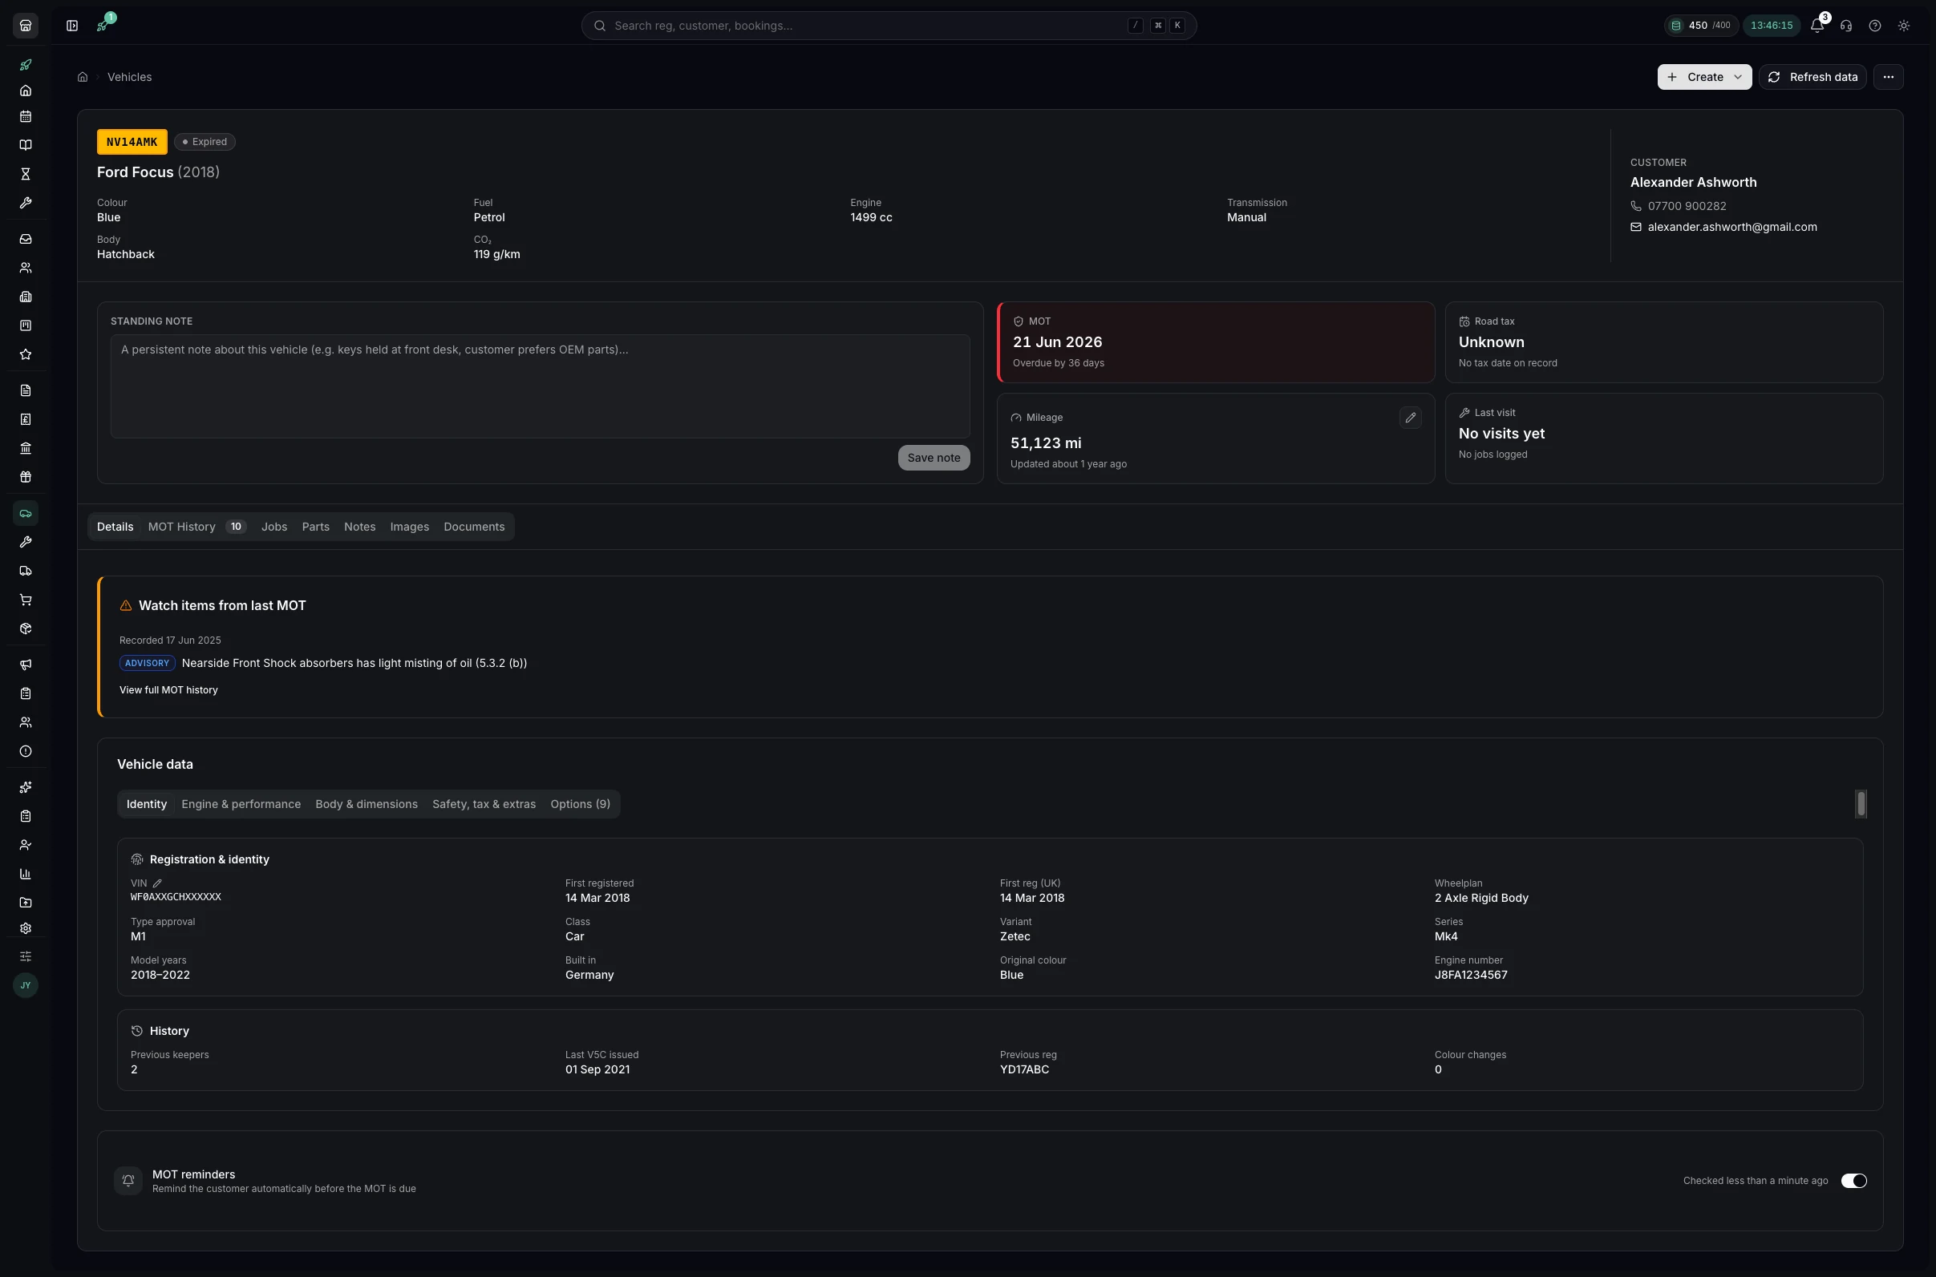Image resolution: width=1936 pixels, height=1277 pixels.
Task: Go to the Notes tab
Action: pos(359,527)
